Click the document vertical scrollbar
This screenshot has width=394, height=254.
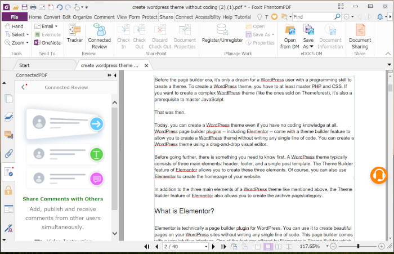pos(389,87)
